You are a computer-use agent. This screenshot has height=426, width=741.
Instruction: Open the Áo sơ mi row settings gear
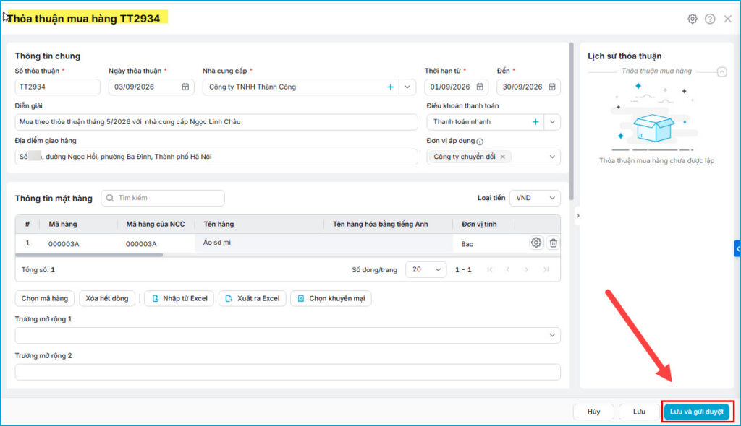click(536, 243)
